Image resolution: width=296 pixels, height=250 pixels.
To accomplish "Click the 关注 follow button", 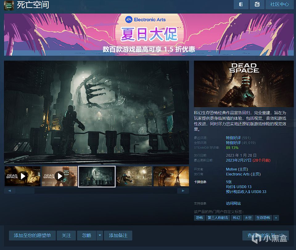I will (x=67, y=236).
